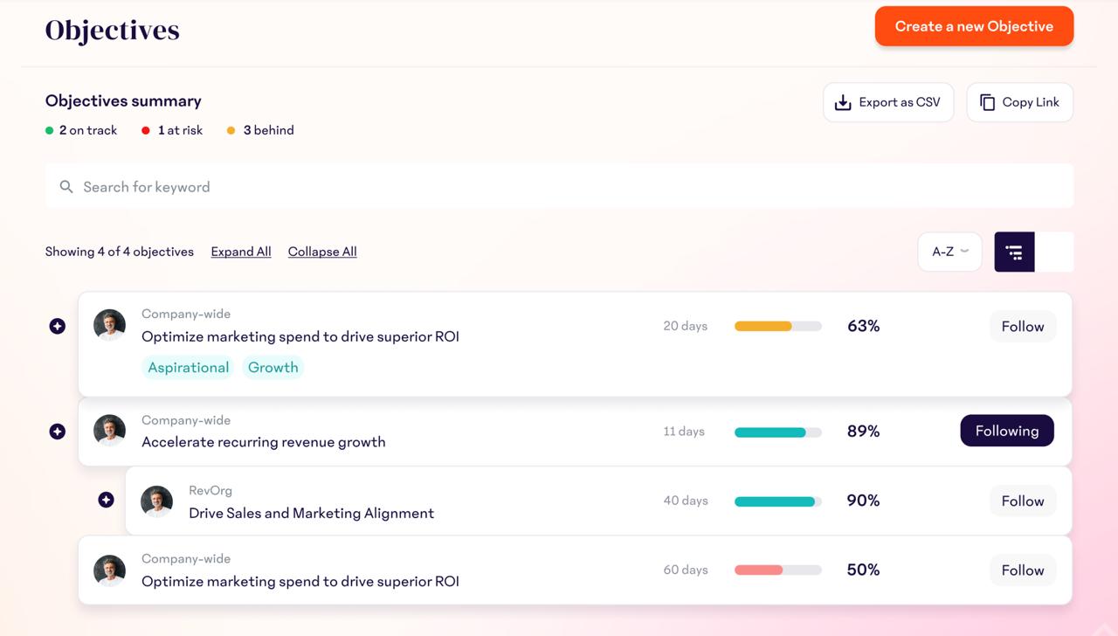Open the A-Z sort dropdown

click(949, 252)
